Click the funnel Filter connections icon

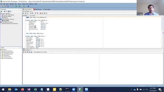coord(7,11)
